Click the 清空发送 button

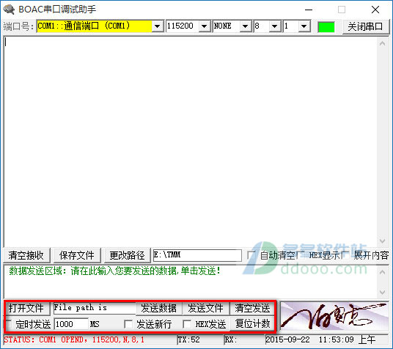pyautogui.click(x=252, y=308)
